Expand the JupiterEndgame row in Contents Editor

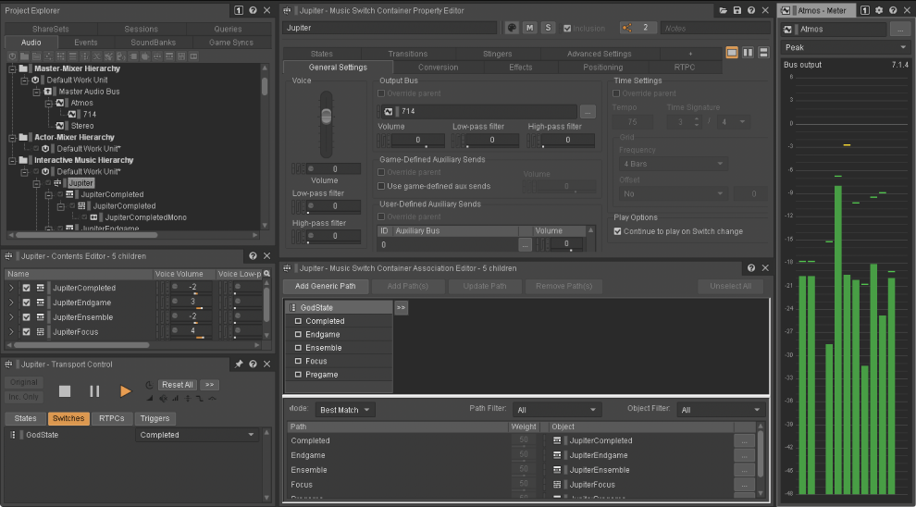coord(10,303)
